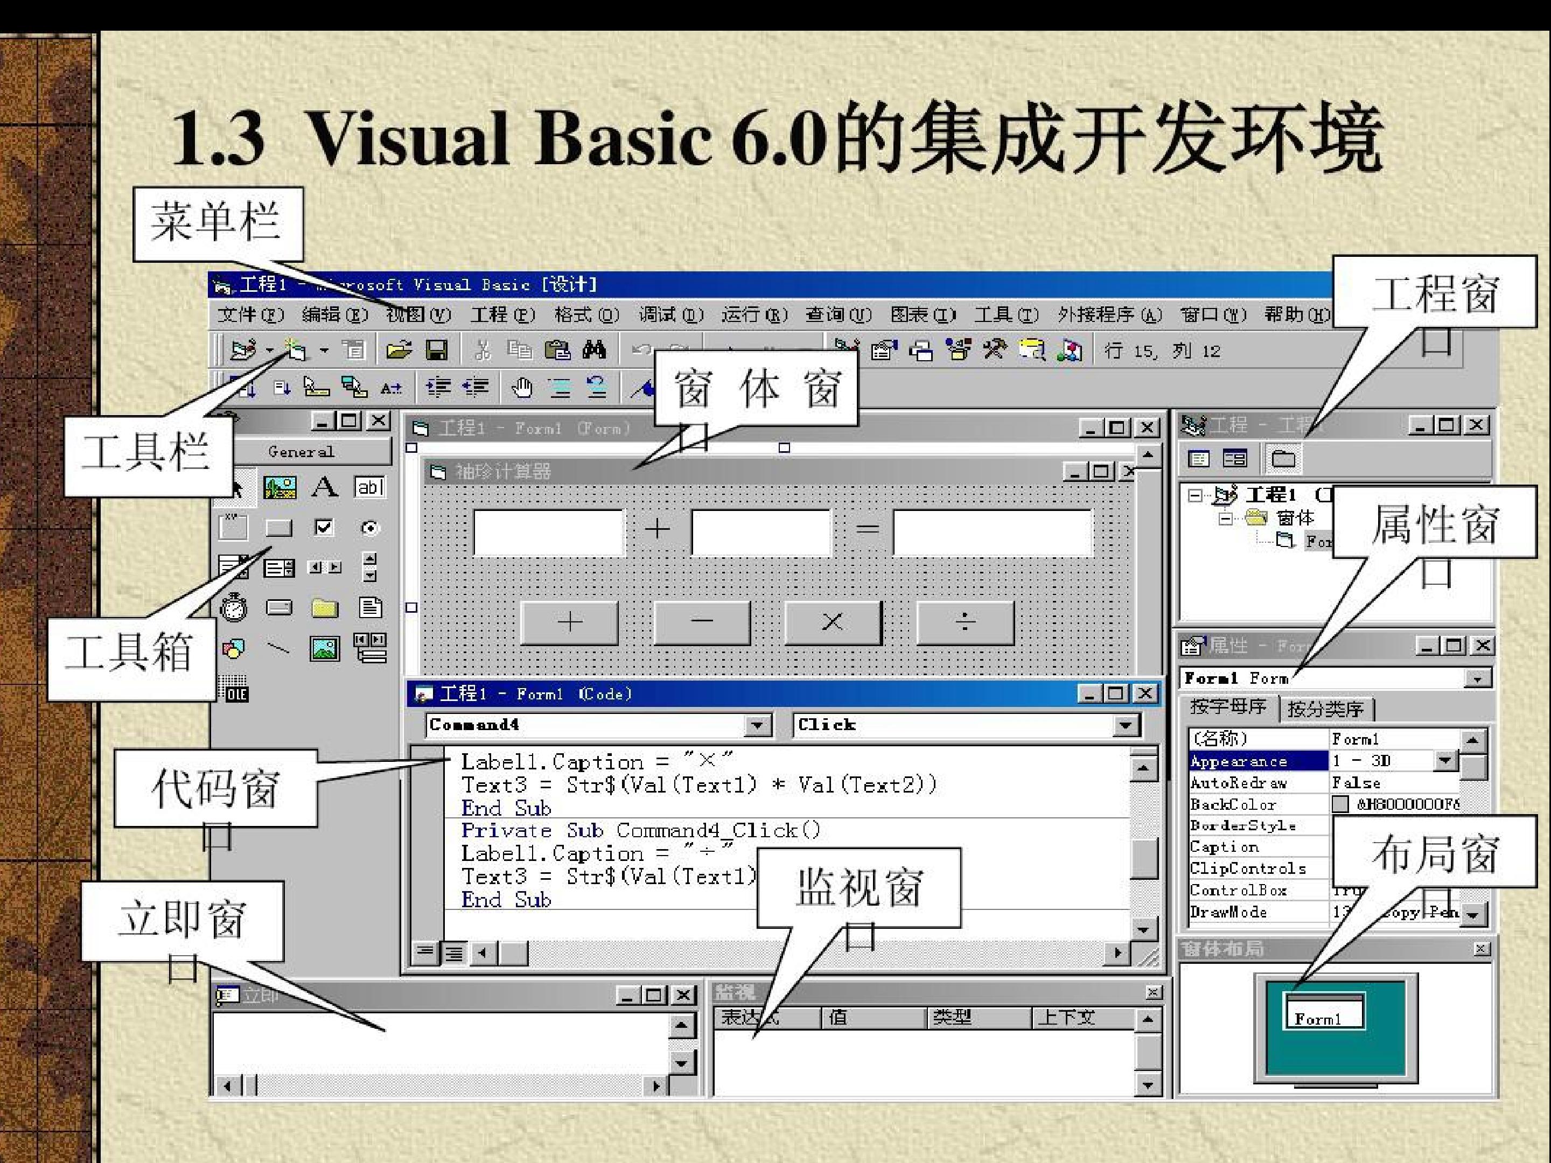This screenshot has height=1163, width=1551.
Task: Click the Save floppy disk toolbar icon
Action: click(437, 350)
